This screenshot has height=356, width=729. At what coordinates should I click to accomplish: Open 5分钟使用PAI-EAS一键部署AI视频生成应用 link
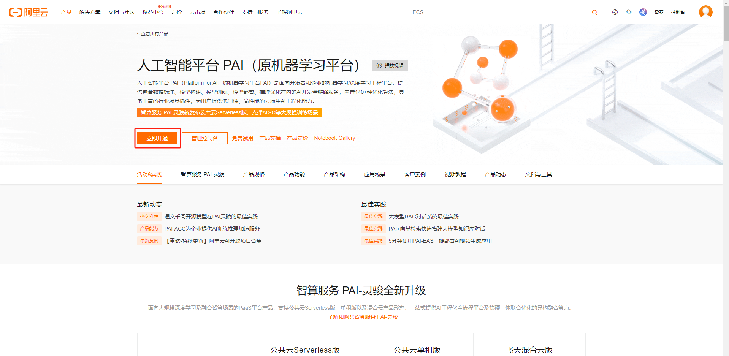tap(440, 241)
